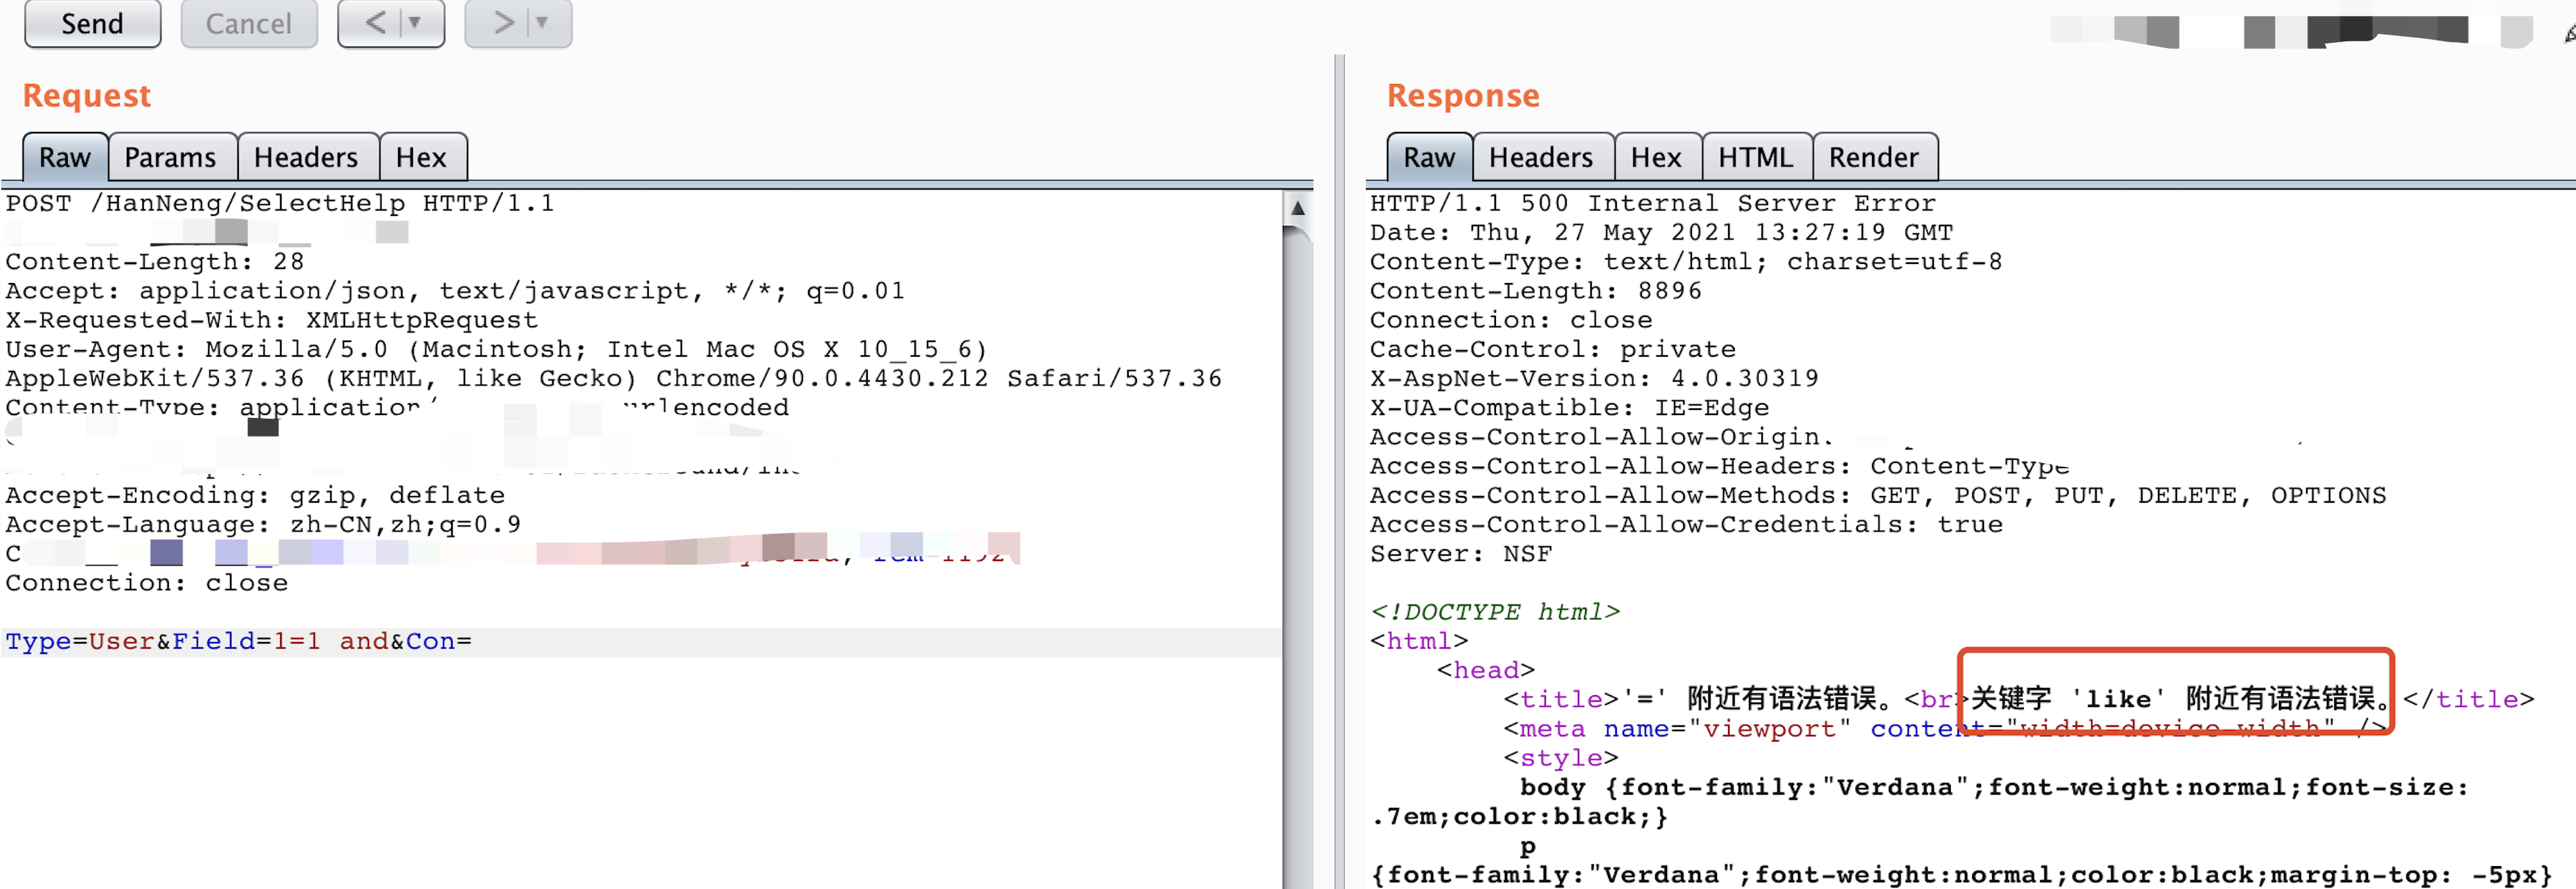This screenshot has width=2576, height=889.
Task: Open the forward history dropdown arrow
Action: 542,22
